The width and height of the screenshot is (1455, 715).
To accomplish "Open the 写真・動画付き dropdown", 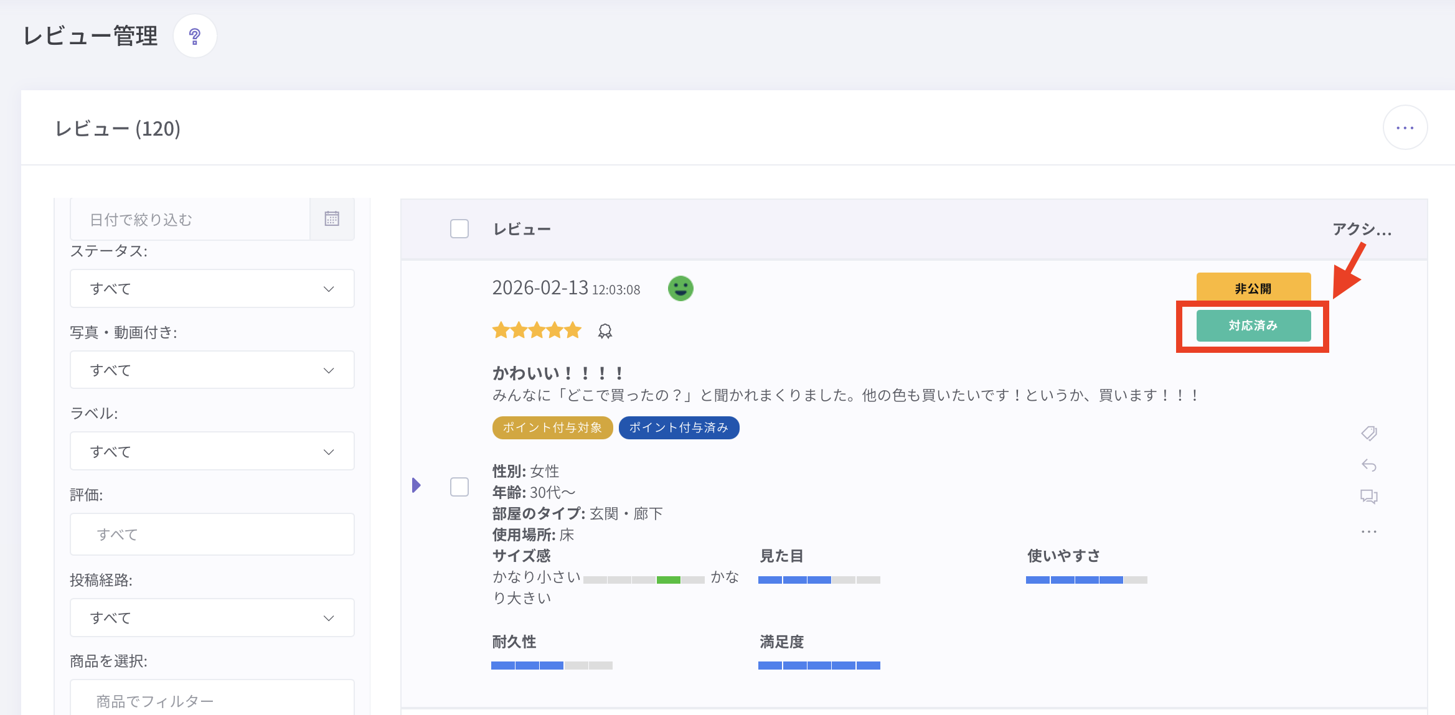I will [x=212, y=370].
